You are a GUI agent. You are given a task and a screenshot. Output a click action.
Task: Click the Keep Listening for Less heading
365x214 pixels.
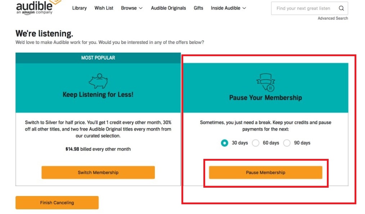[x=98, y=95]
